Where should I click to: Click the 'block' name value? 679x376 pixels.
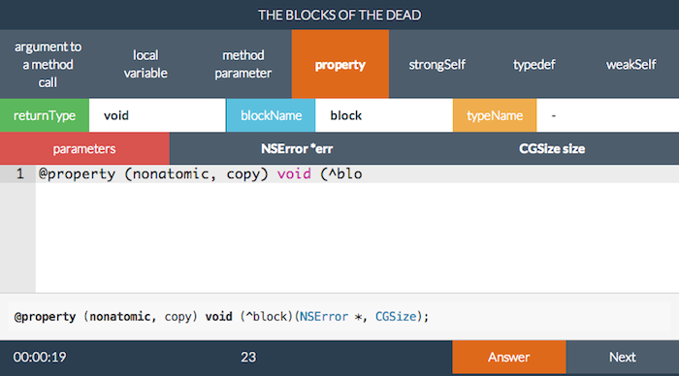point(384,115)
